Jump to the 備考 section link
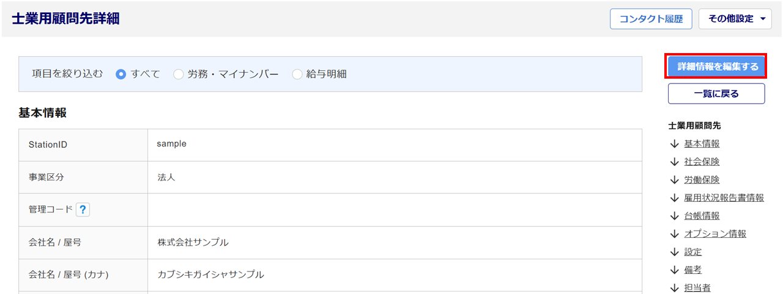783x294 pixels. pos(693,270)
